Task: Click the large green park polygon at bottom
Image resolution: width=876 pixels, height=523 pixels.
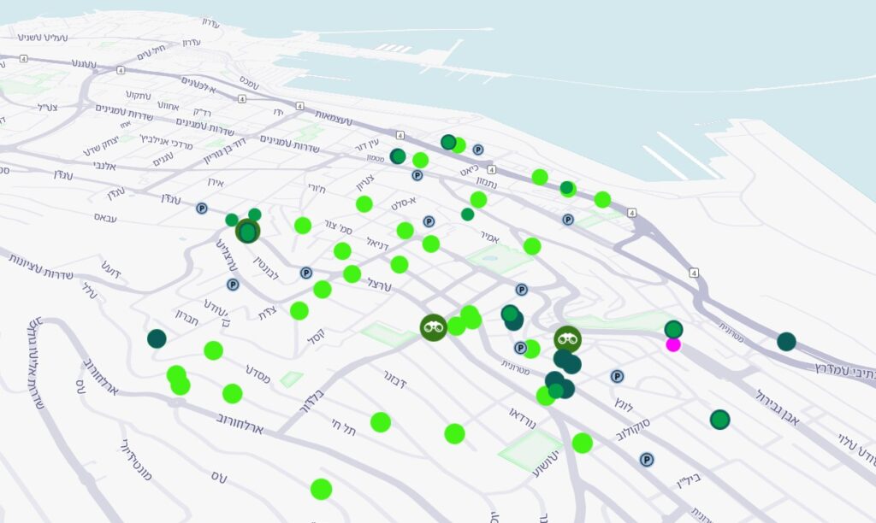Action: [530, 450]
